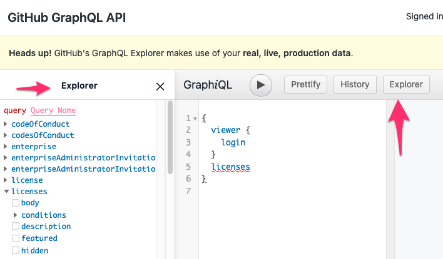Click the Prettify button
Viewport: 443px width, 259px height.
click(305, 84)
